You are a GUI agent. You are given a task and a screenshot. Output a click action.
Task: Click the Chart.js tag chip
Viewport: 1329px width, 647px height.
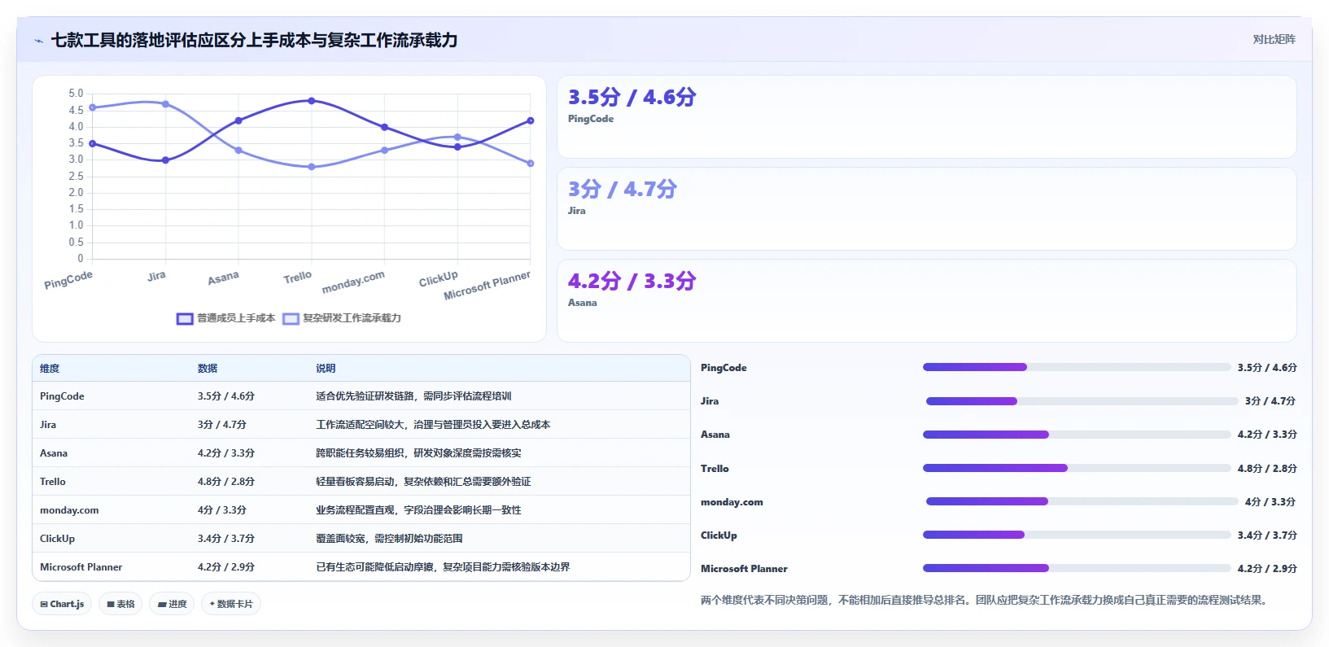62,604
